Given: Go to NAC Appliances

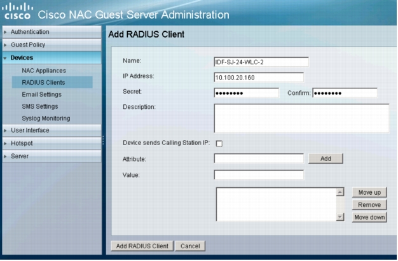Looking at the screenshot, I should (x=44, y=71).
